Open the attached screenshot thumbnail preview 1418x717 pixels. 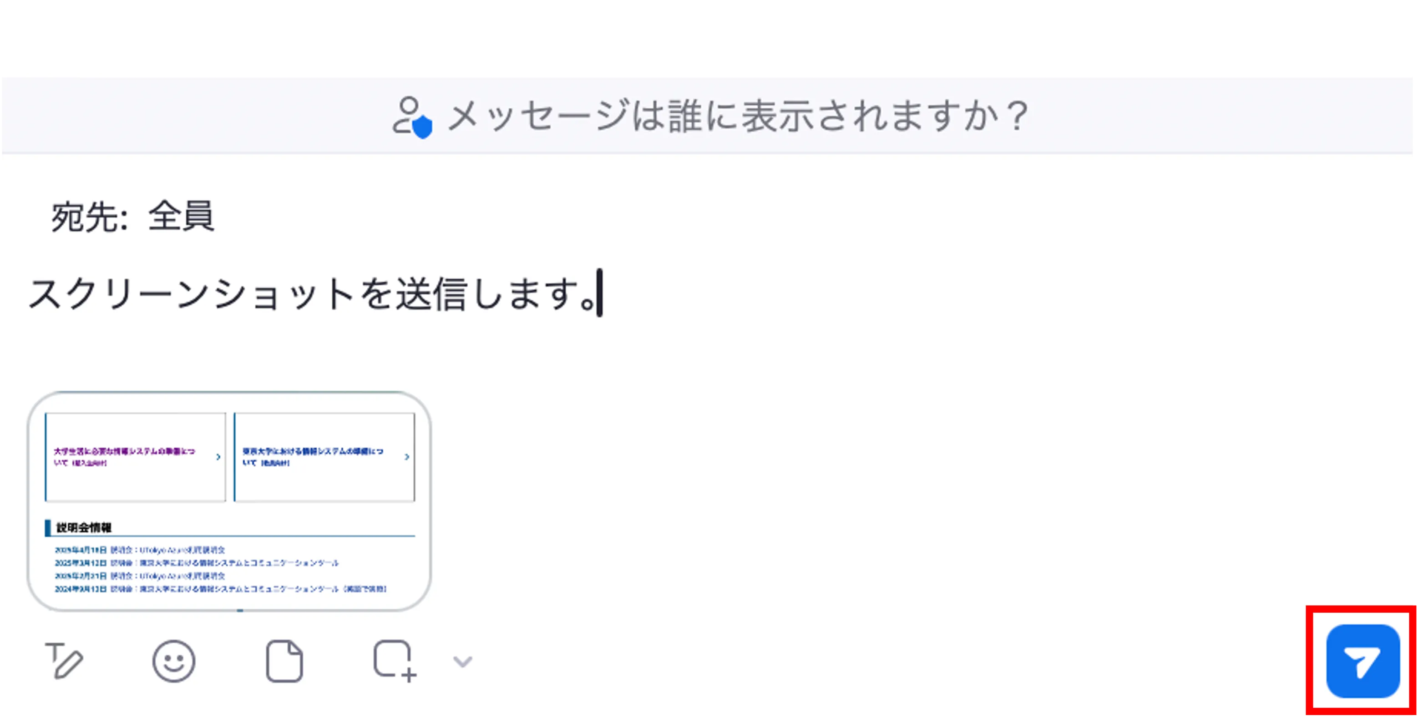click(x=229, y=501)
